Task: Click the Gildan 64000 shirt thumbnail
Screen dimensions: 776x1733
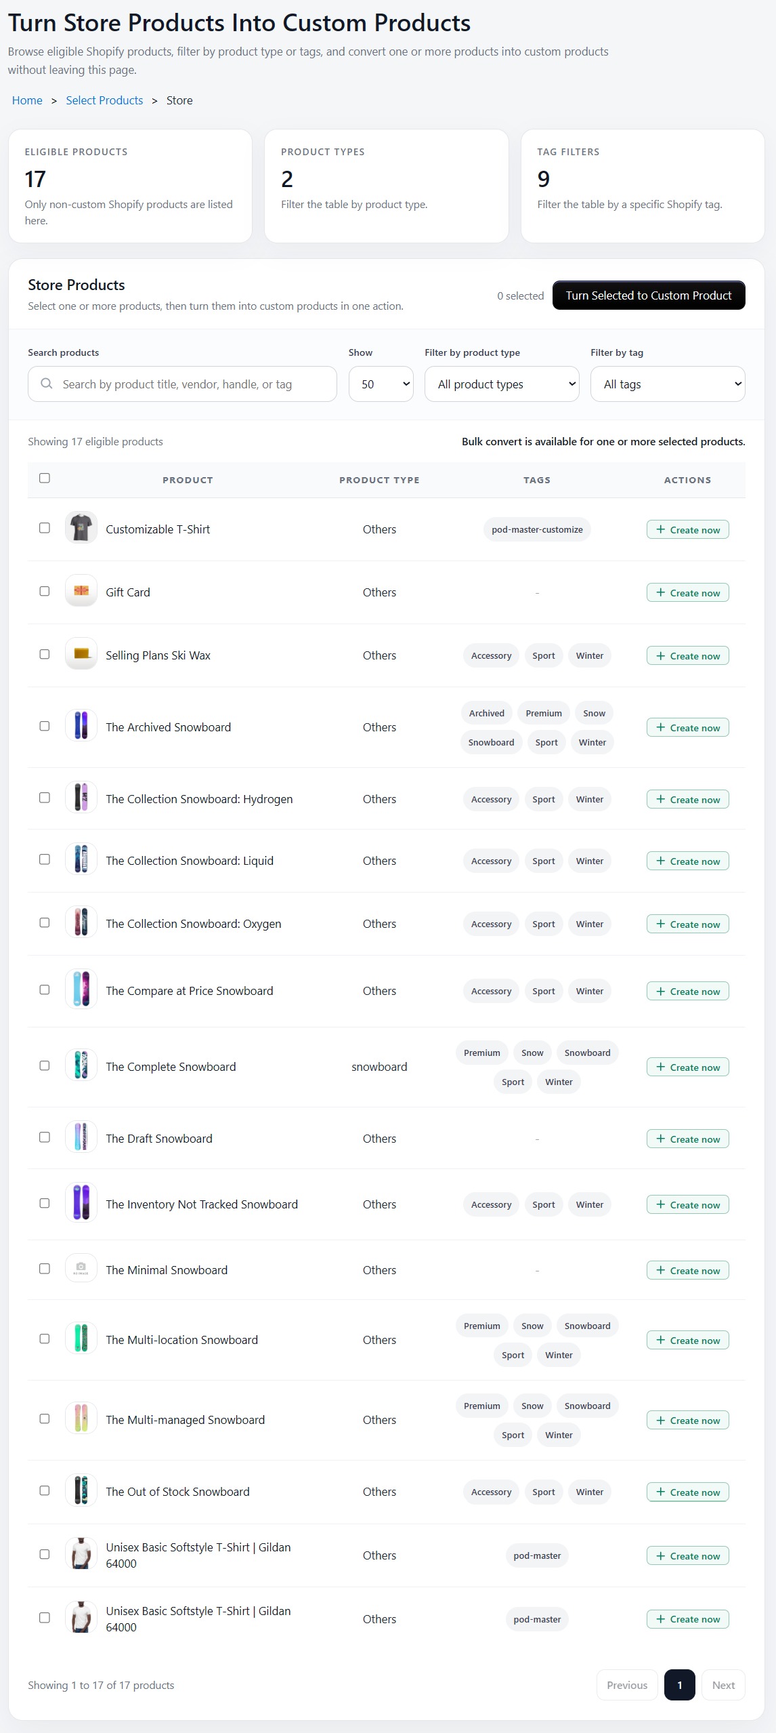Action: tap(81, 1555)
